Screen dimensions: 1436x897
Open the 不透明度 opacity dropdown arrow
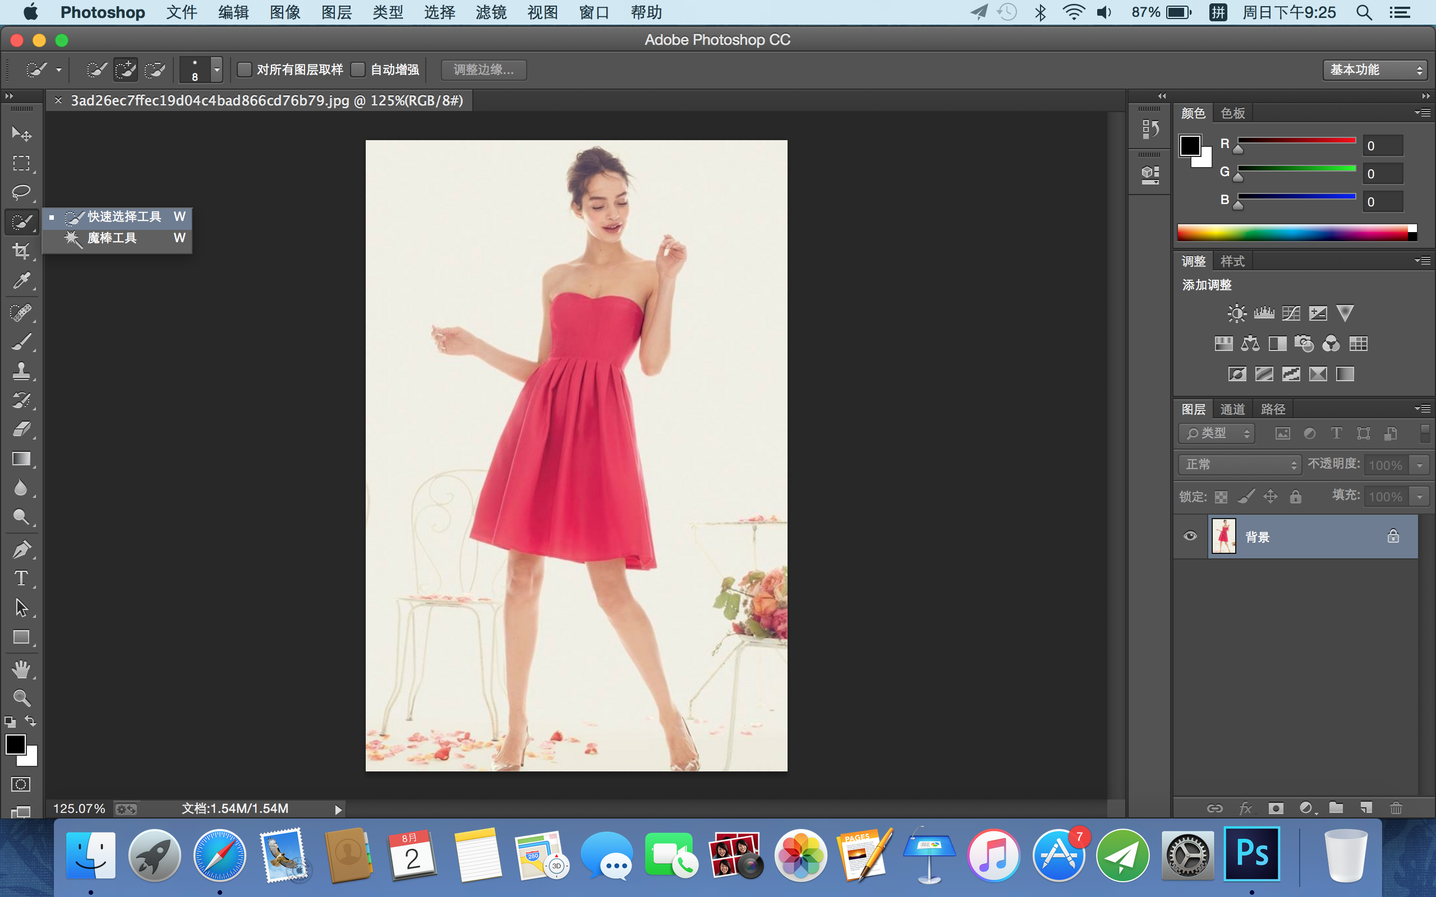tap(1420, 465)
